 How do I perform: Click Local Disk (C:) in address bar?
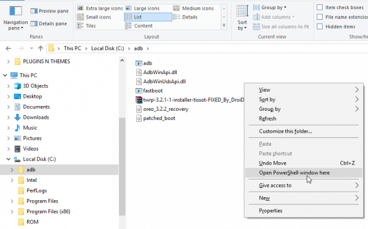[108, 48]
